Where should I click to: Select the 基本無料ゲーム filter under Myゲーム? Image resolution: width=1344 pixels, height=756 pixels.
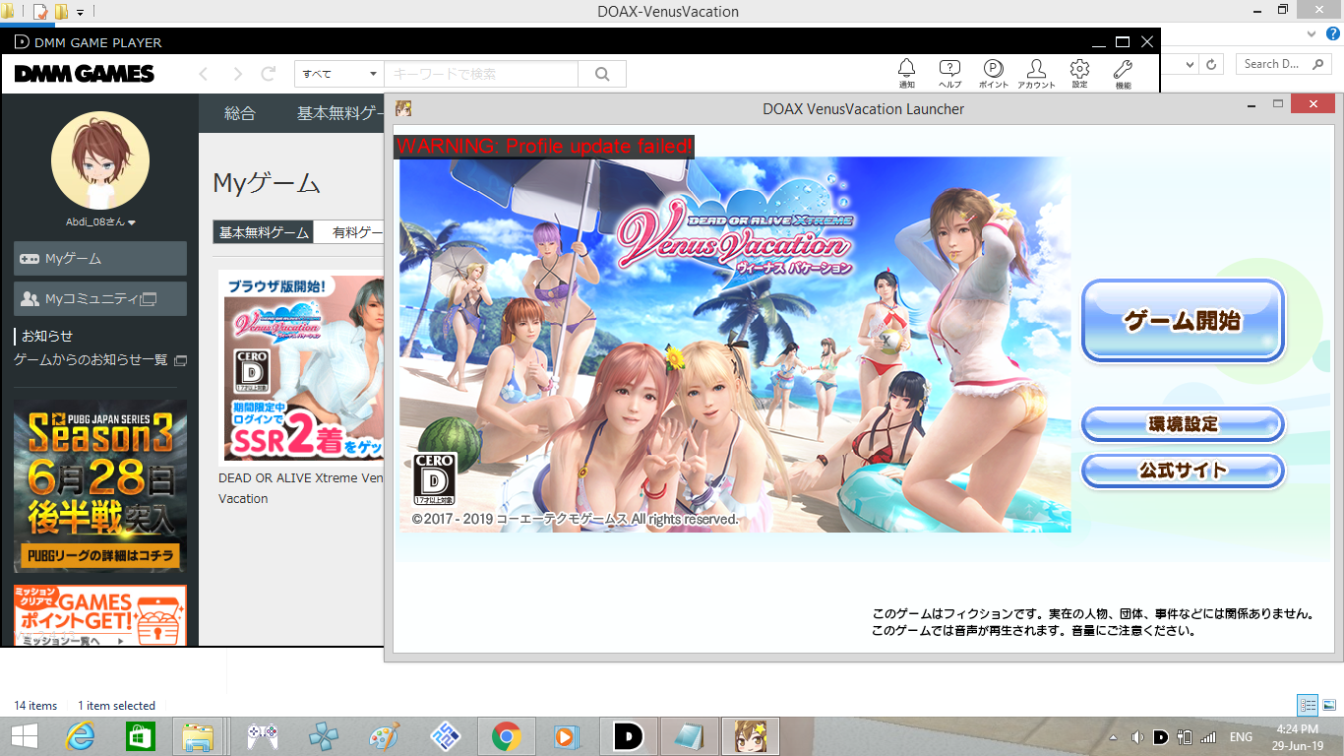263,232
